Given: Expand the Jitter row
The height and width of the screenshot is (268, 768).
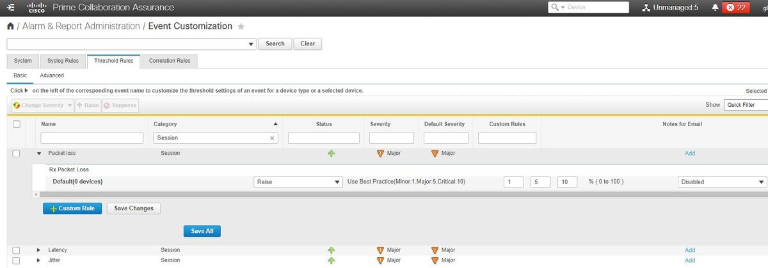Looking at the screenshot, I should 38,260.
